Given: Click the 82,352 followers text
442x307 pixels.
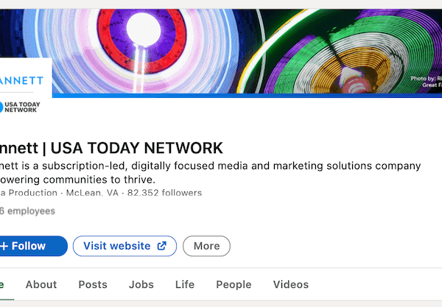Looking at the screenshot, I should [x=164, y=193].
